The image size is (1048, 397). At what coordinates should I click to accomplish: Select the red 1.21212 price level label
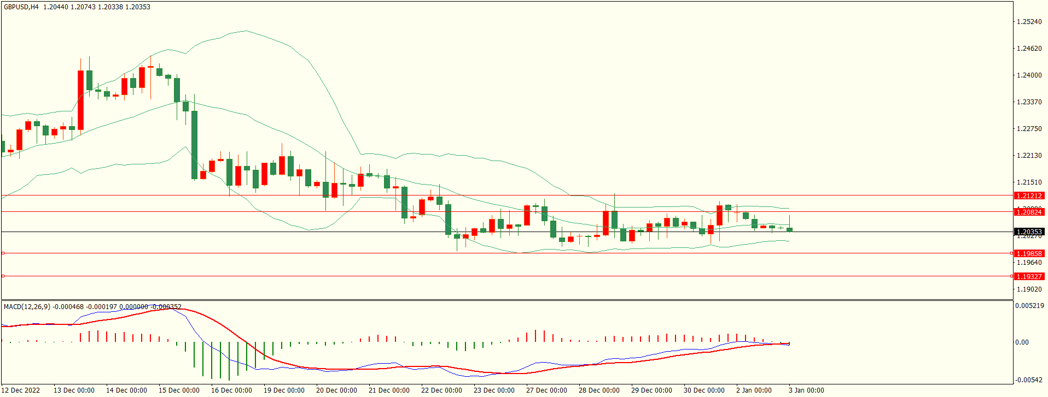1029,195
